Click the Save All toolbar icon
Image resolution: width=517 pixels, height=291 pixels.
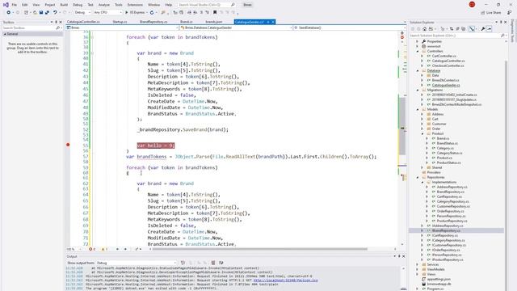[x=47, y=13]
